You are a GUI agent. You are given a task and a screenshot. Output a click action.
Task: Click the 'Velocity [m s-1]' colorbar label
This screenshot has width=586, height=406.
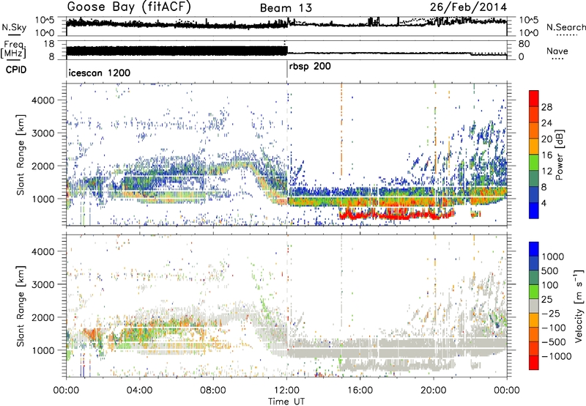(579, 306)
